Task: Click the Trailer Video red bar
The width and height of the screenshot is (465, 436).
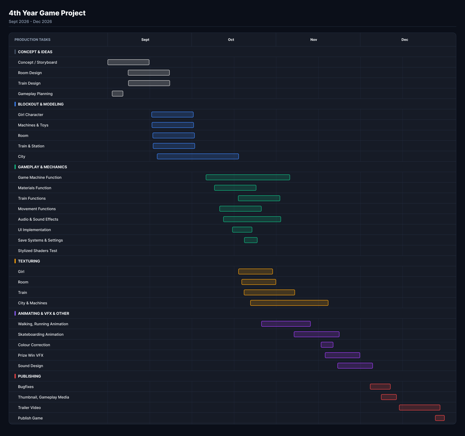Action: (x=420, y=408)
